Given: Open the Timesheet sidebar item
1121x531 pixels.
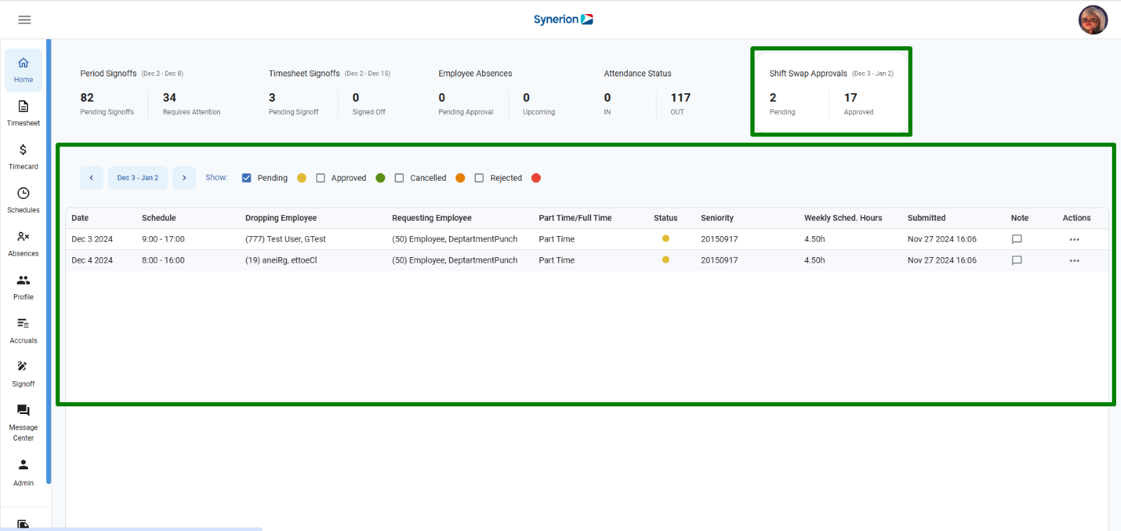Looking at the screenshot, I should click(23, 113).
